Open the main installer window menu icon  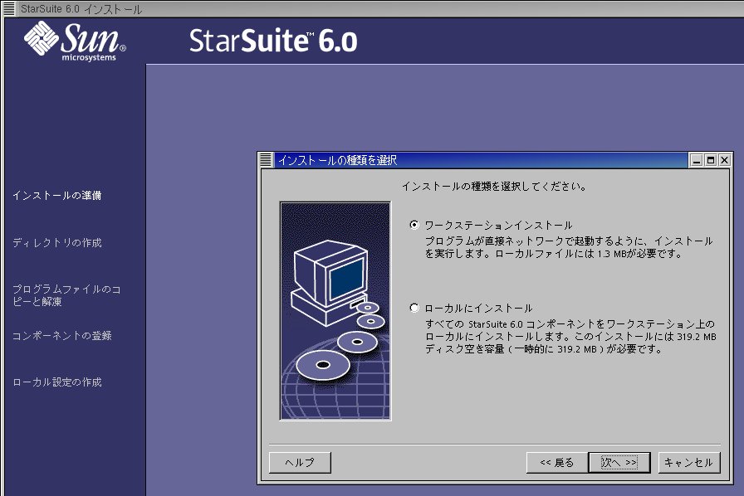coord(9,8)
